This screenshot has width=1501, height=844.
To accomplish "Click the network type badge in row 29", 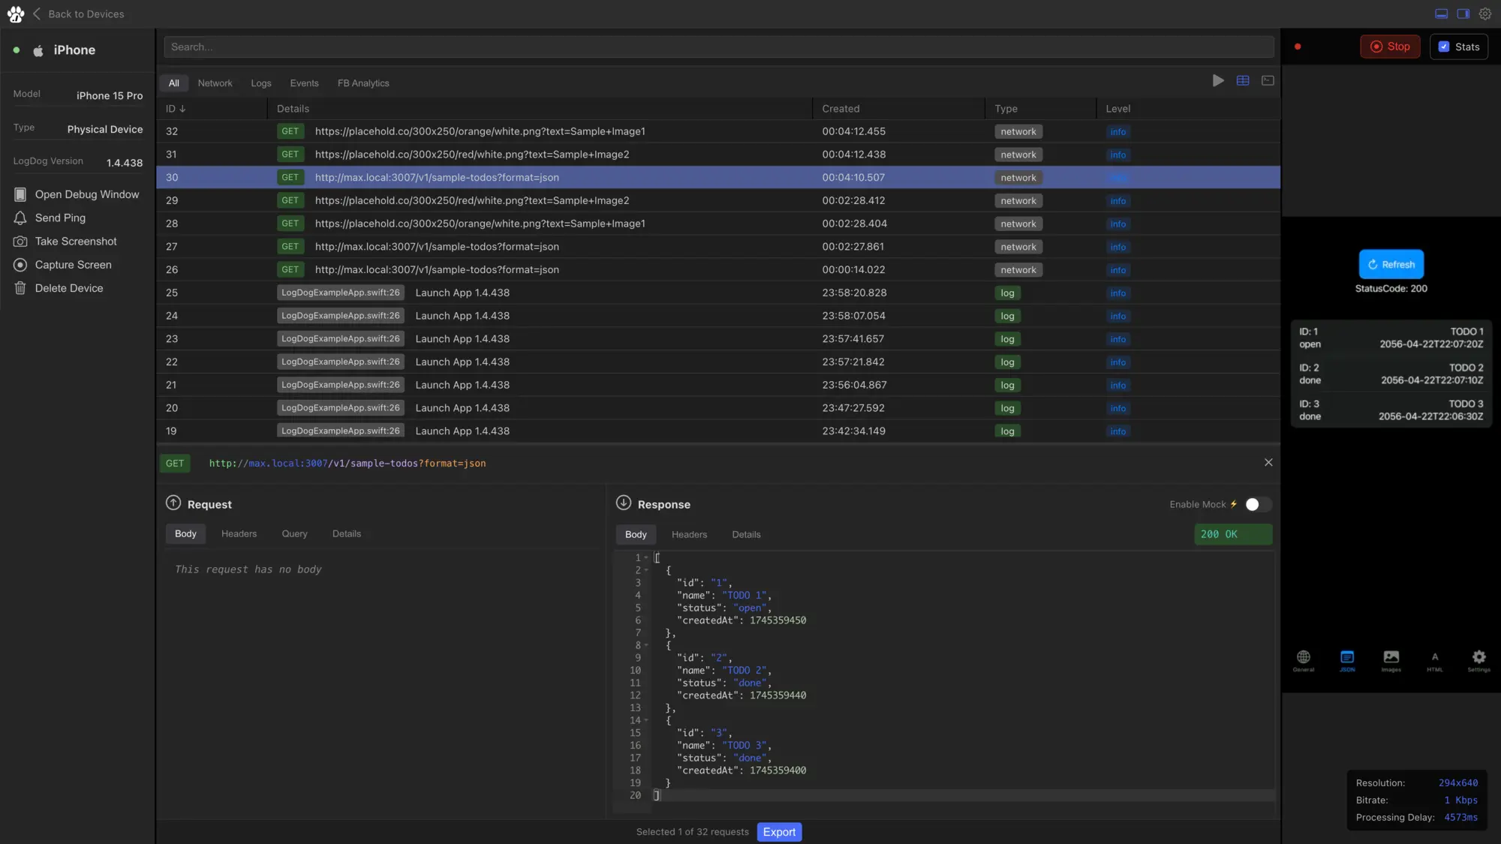I will tap(1018, 201).
